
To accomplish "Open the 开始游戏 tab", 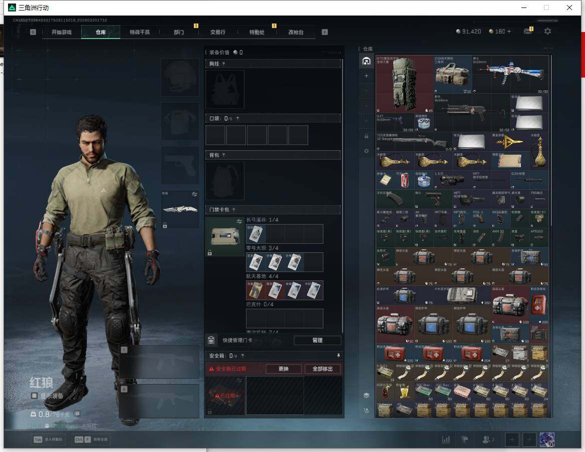I will pos(62,32).
